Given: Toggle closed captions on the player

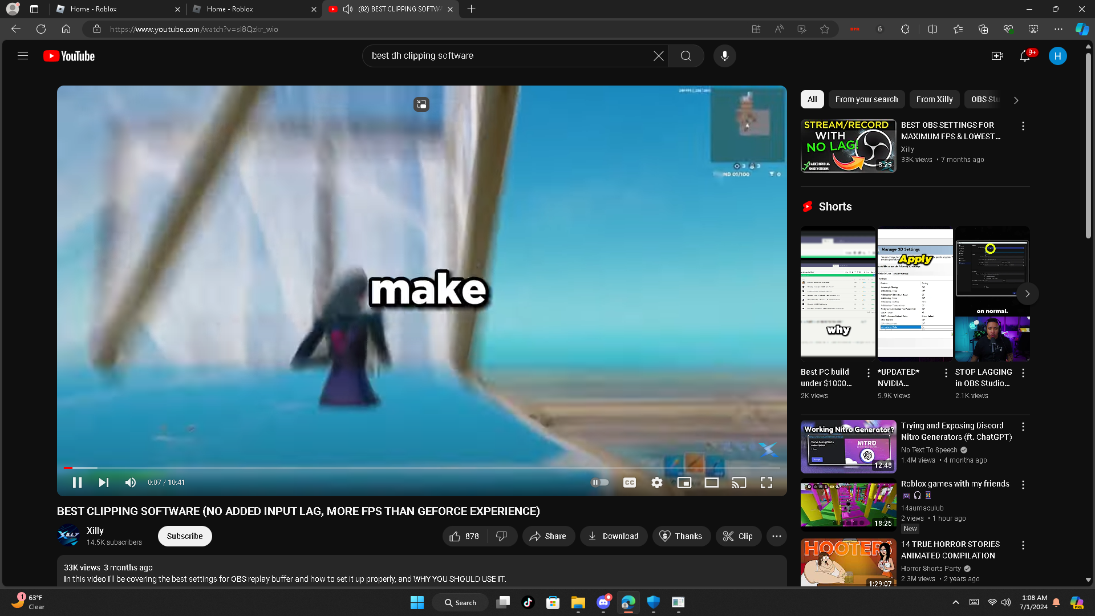Looking at the screenshot, I should click(630, 483).
